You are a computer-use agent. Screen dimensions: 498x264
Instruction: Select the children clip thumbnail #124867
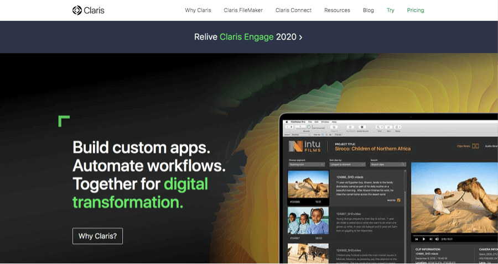pos(308,221)
